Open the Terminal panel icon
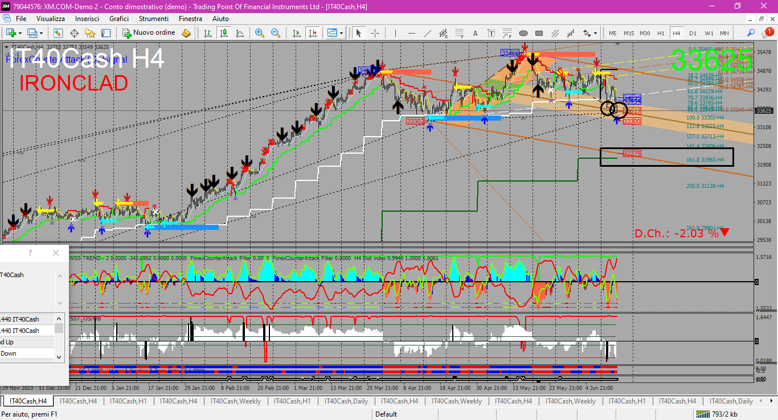 [x=106, y=33]
